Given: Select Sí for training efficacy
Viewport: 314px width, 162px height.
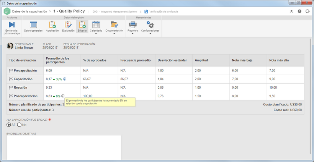Looking at the screenshot, I should [8, 125].
